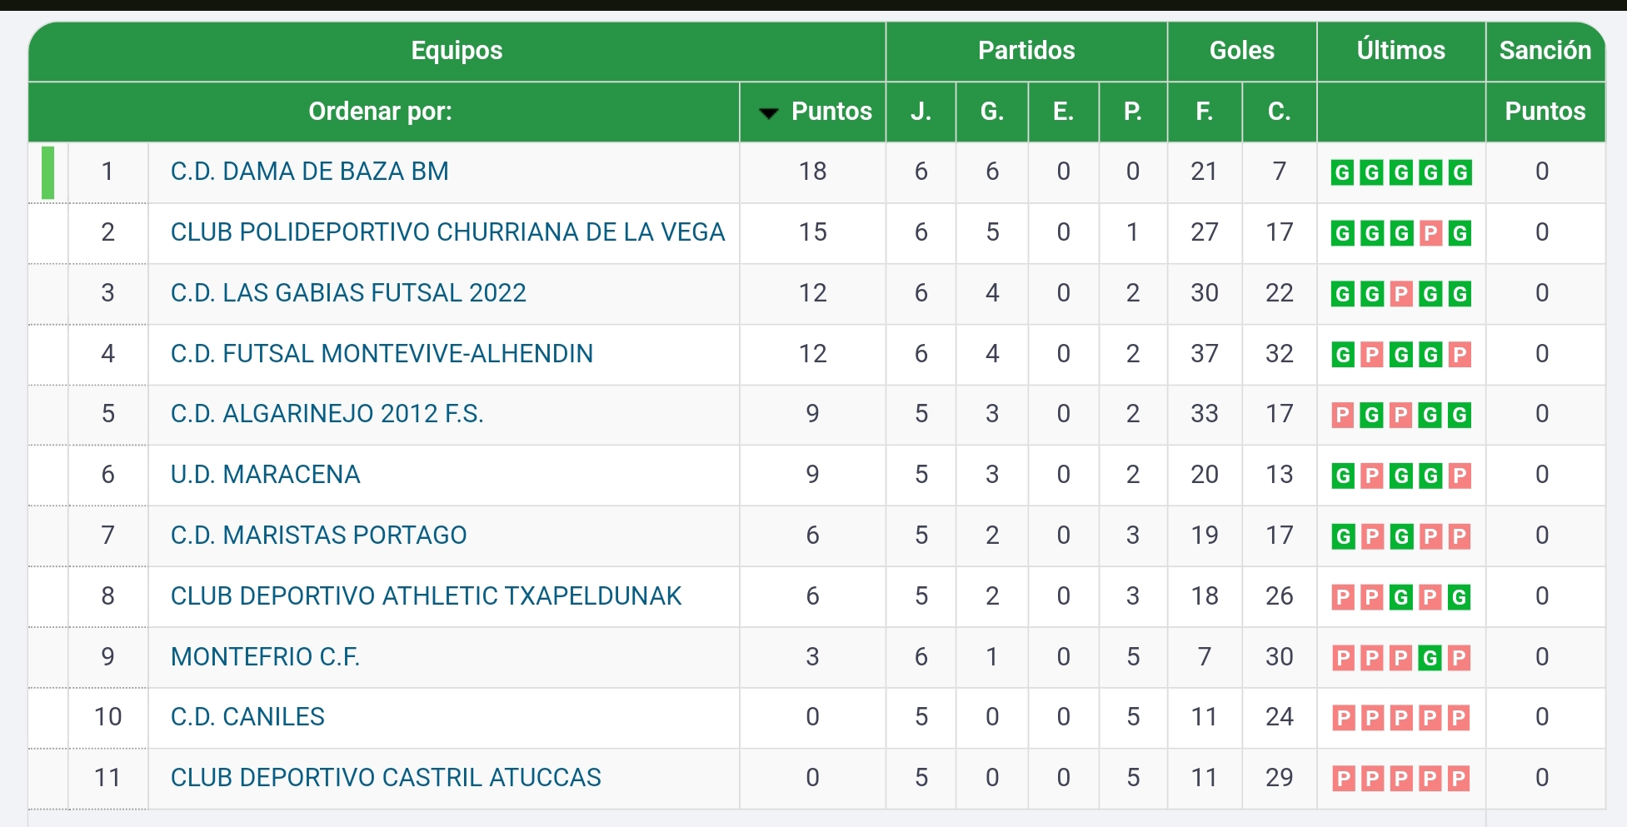Screen dimensions: 1627x827
Task: Select C.D. FUTSAL MONTEVIVE-ALHENDIN team link
Action: (382, 354)
